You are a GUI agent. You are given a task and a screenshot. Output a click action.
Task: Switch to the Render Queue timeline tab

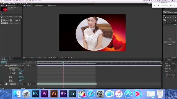11,60
